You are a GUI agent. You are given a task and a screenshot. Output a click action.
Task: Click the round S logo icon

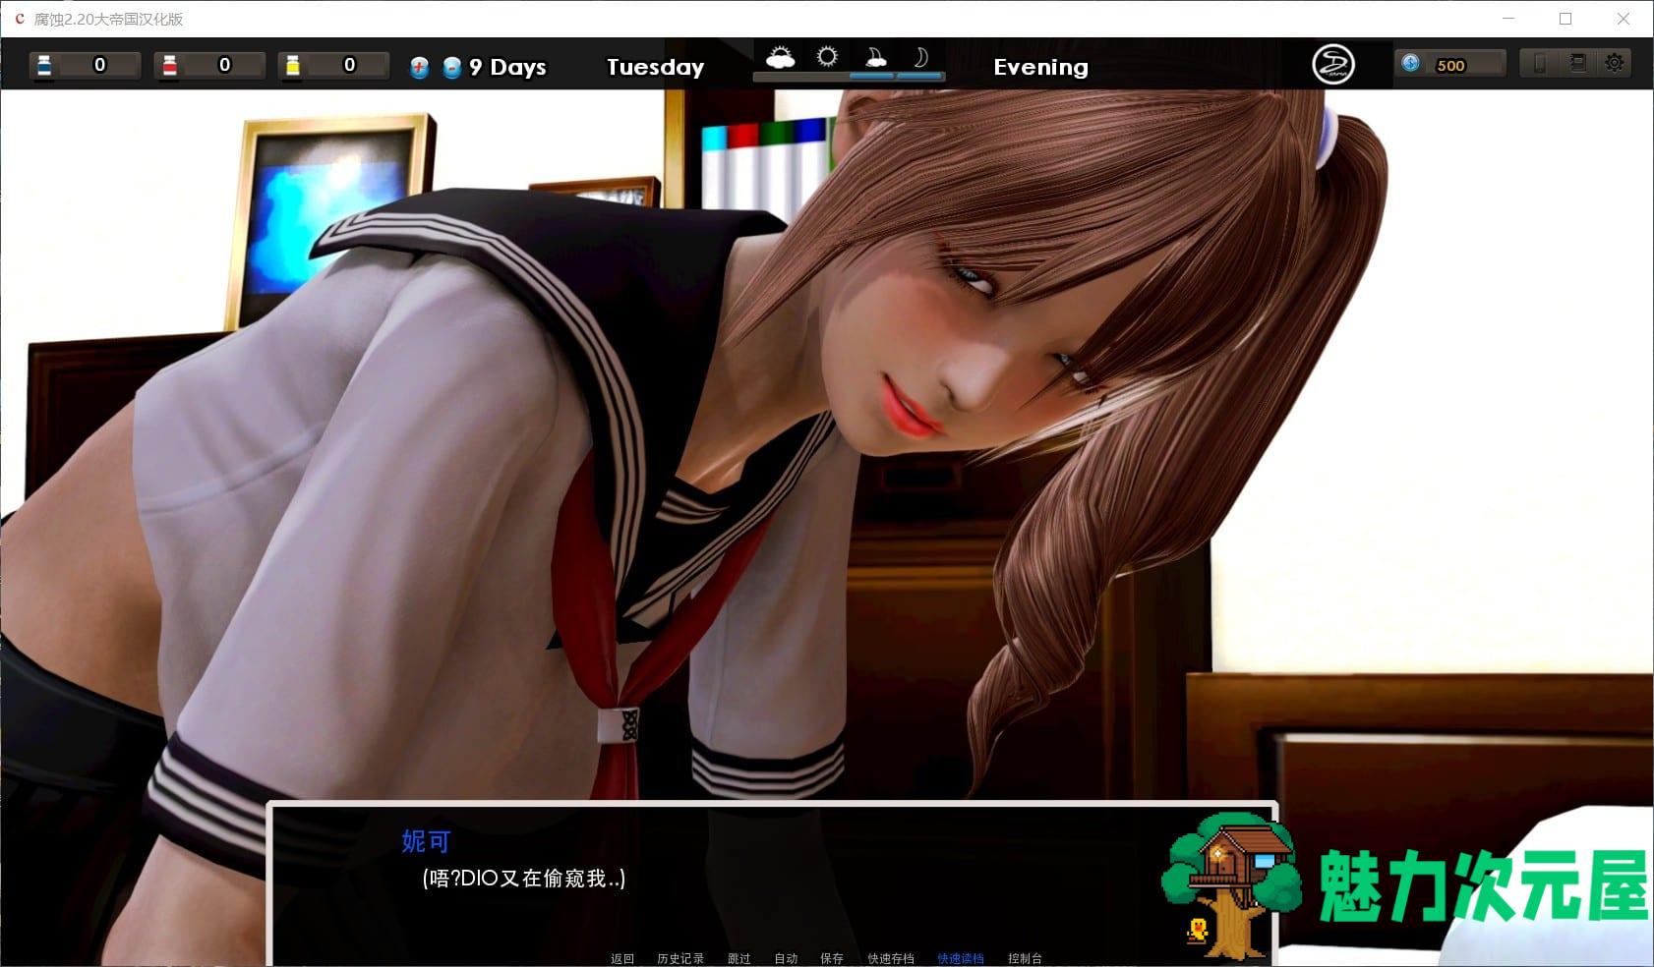[1333, 64]
